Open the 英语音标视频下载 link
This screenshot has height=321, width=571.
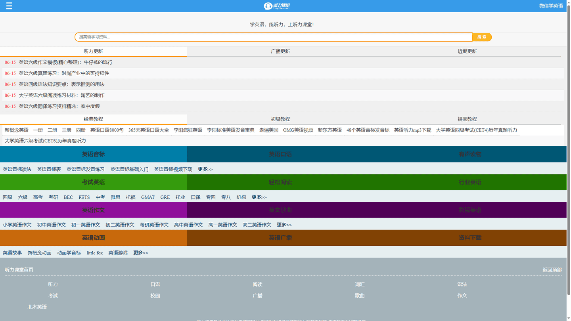point(173,169)
